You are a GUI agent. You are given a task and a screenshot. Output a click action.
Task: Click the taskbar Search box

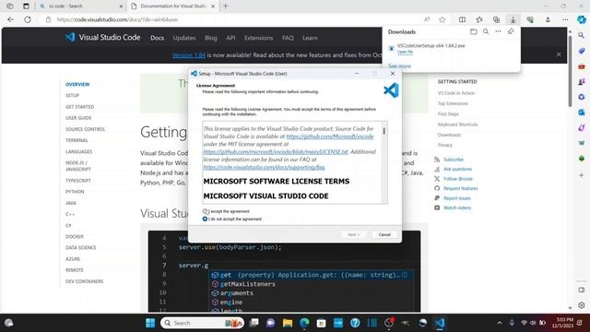[x=203, y=323]
